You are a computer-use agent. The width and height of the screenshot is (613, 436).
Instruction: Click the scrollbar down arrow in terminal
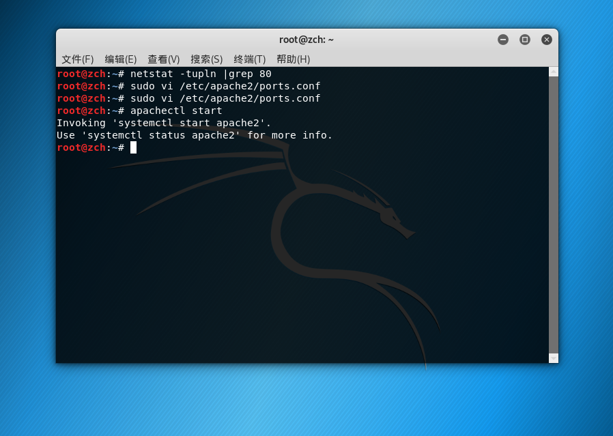click(x=554, y=358)
